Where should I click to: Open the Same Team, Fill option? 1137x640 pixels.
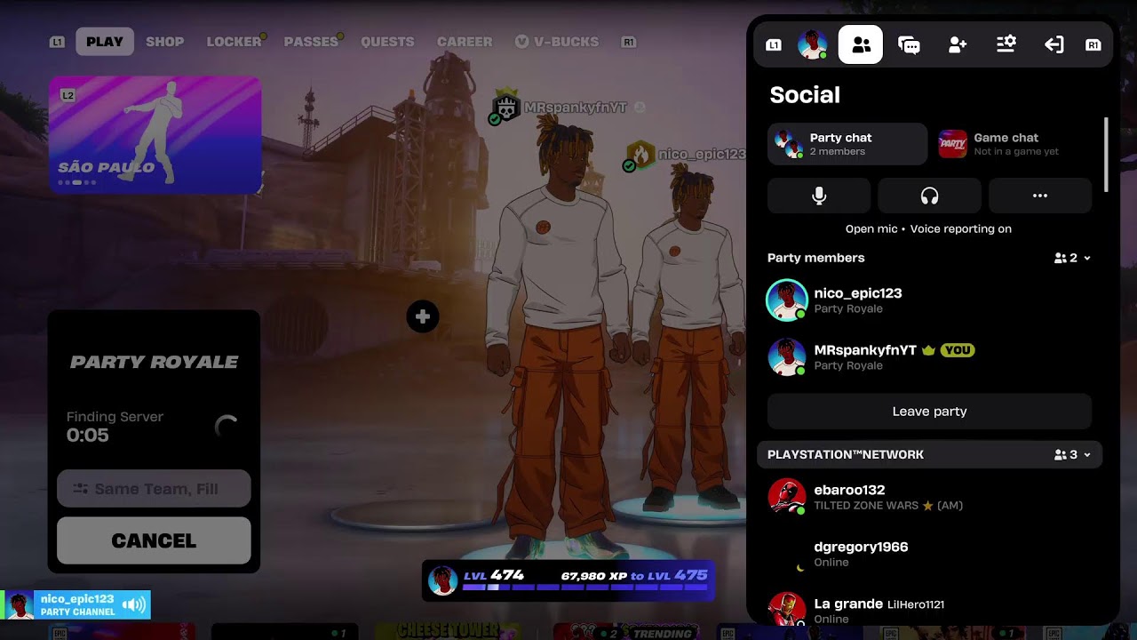(x=154, y=488)
